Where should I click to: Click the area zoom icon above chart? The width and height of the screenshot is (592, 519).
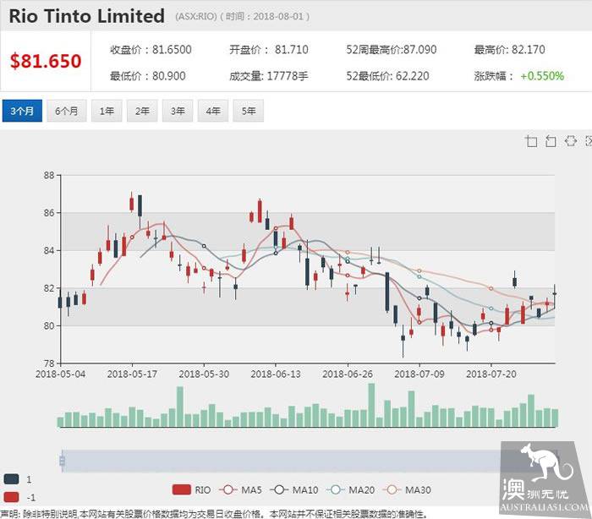click(532, 141)
